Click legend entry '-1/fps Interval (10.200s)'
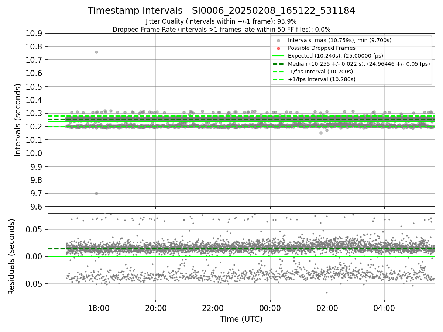The width and height of the screenshot is (443, 332). (320, 72)
